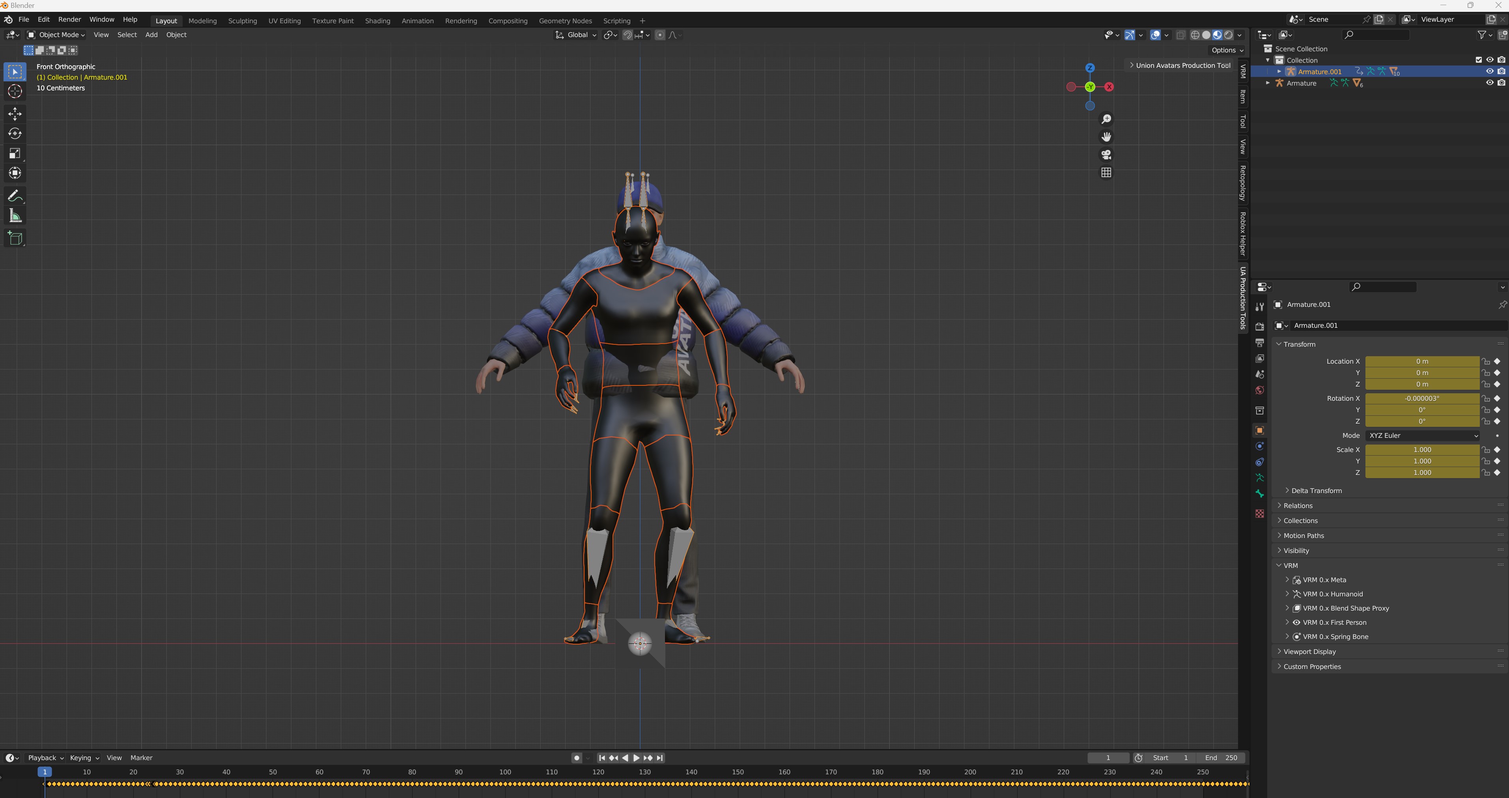Open the Roblox Helper sidebar tab
The height and width of the screenshot is (798, 1509).
point(1242,234)
